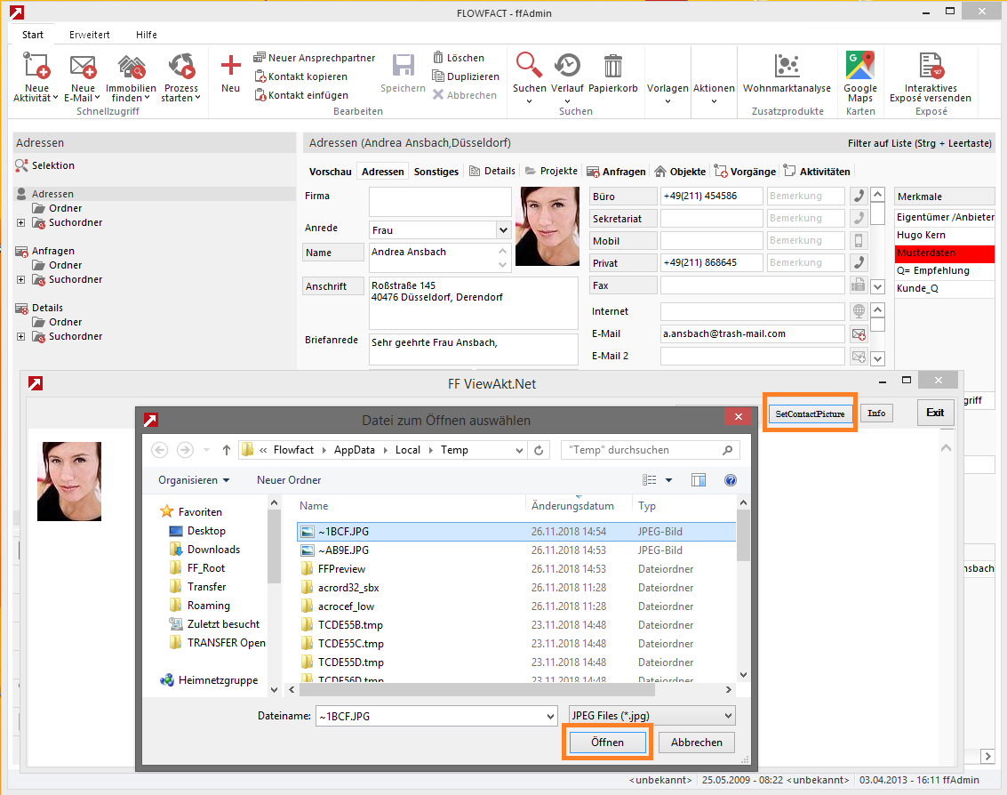The image size is (1007, 795).
Task: Open the Organisieren dropdown menu
Action: (194, 480)
